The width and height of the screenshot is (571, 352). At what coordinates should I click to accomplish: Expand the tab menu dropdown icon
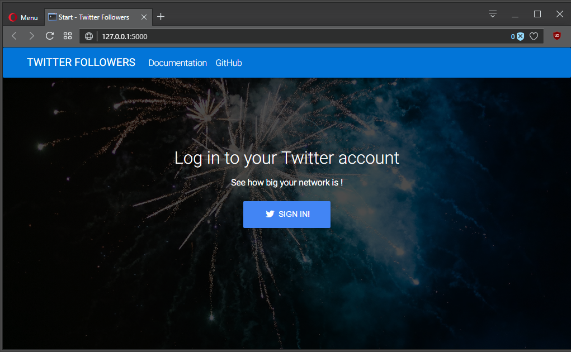[493, 14]
